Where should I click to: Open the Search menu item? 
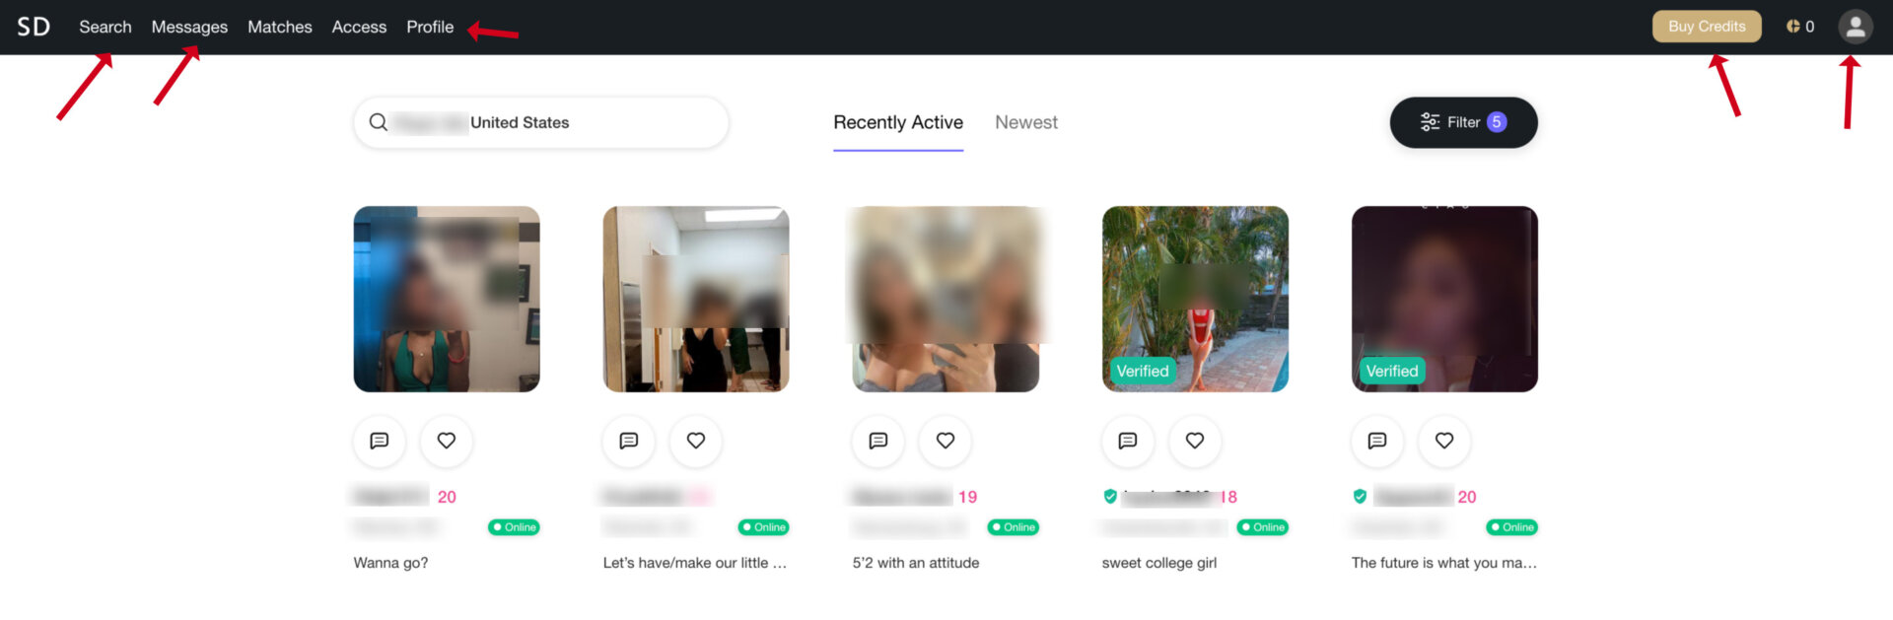pyautogui.click(x=105, y=27)
